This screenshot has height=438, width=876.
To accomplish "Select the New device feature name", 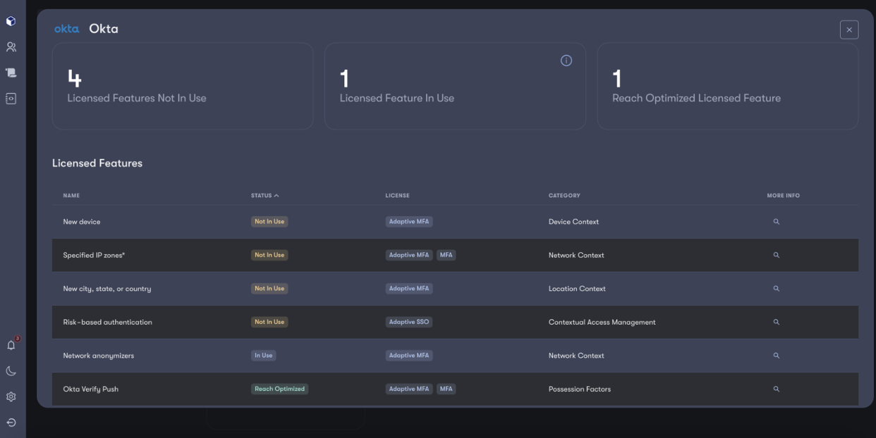I will click(x=82, y=222).
